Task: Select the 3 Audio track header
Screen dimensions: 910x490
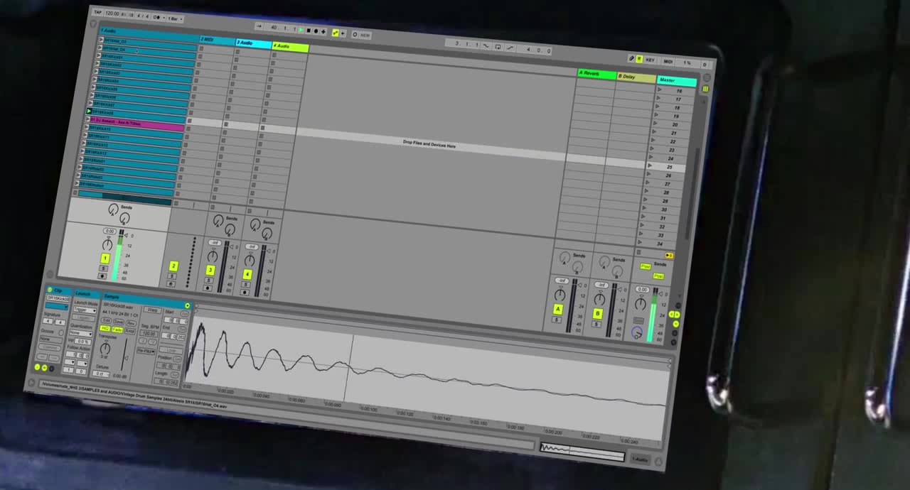Action: (x=253, y=43)
